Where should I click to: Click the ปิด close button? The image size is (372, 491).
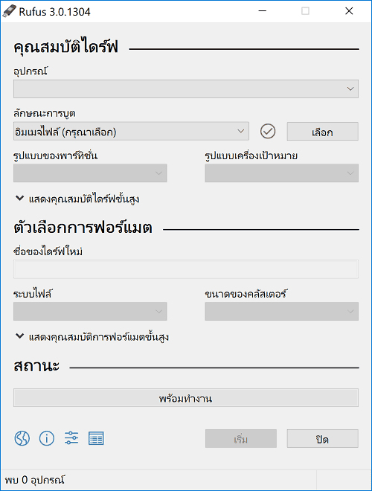(323, 438)
